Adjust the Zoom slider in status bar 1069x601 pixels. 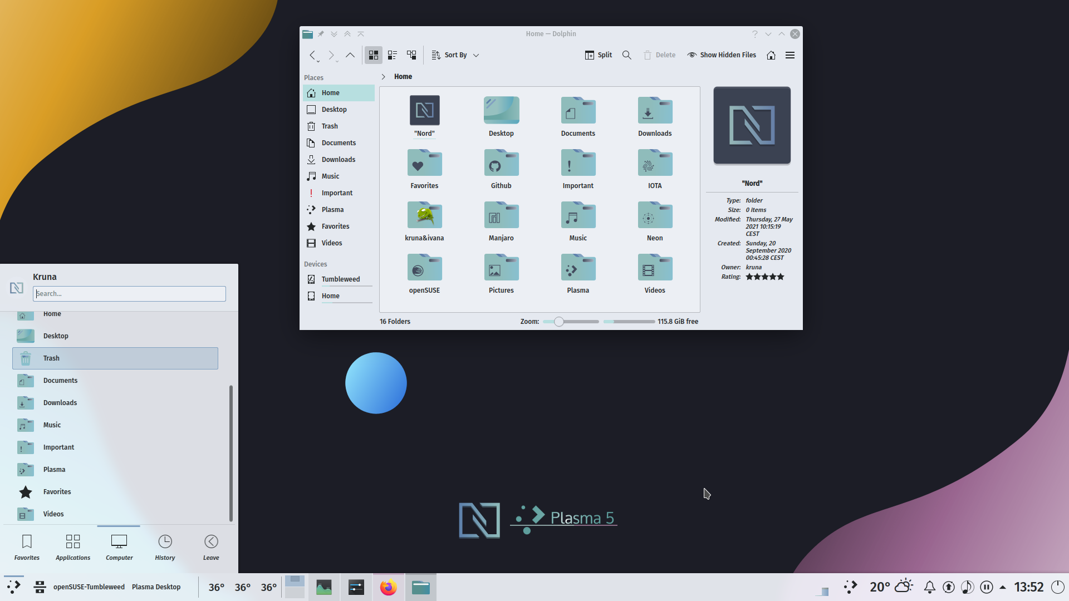(571, 322)
